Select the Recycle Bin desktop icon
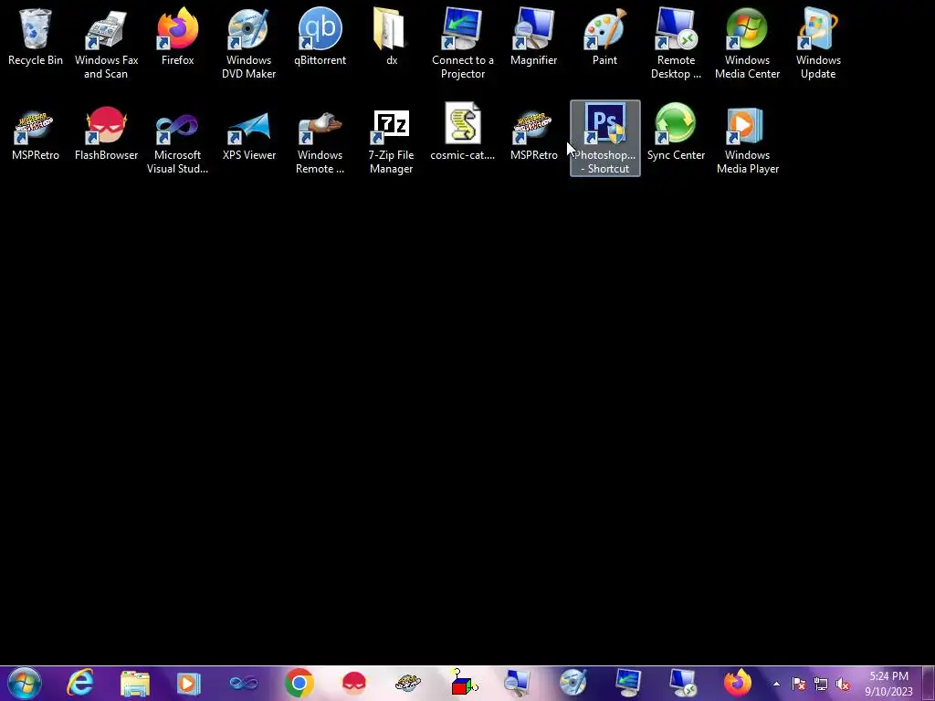935x701 pixels. [x=36, y=37]
